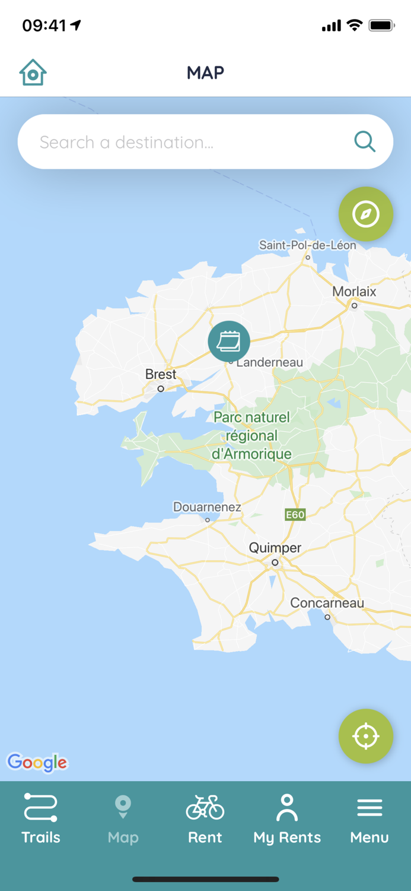Switch to the Map tab
411x891 pixels.
(x=123, y=819)
